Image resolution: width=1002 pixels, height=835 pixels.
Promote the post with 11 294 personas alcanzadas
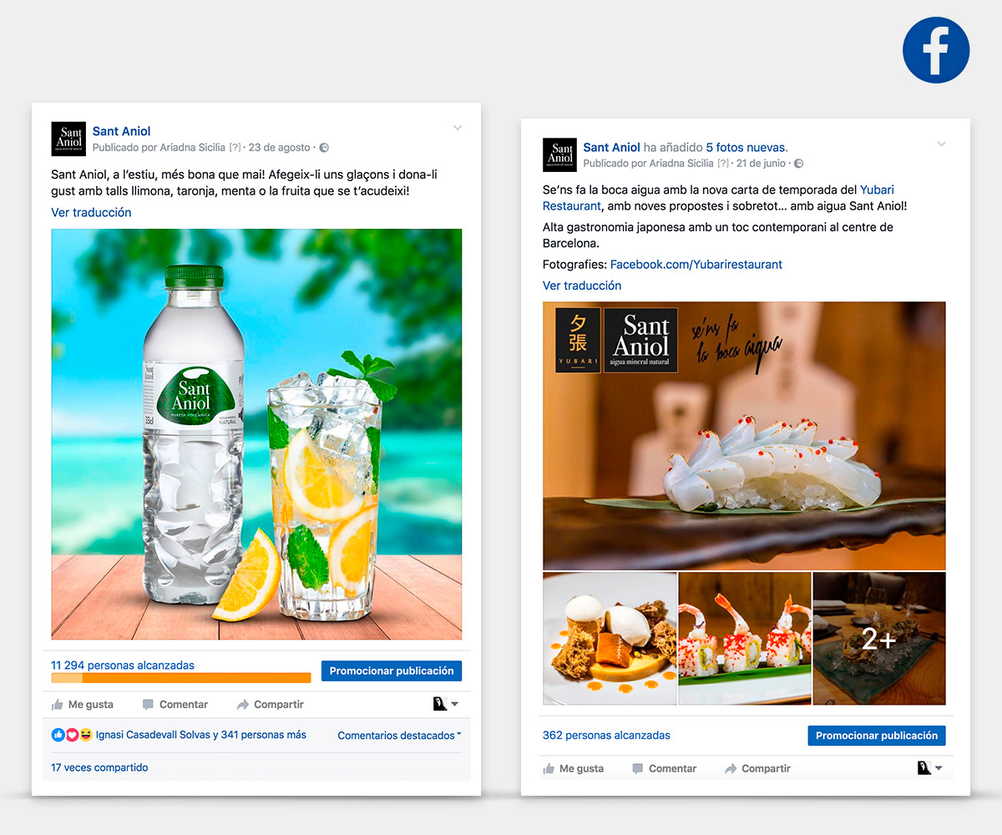coord(392,671)
